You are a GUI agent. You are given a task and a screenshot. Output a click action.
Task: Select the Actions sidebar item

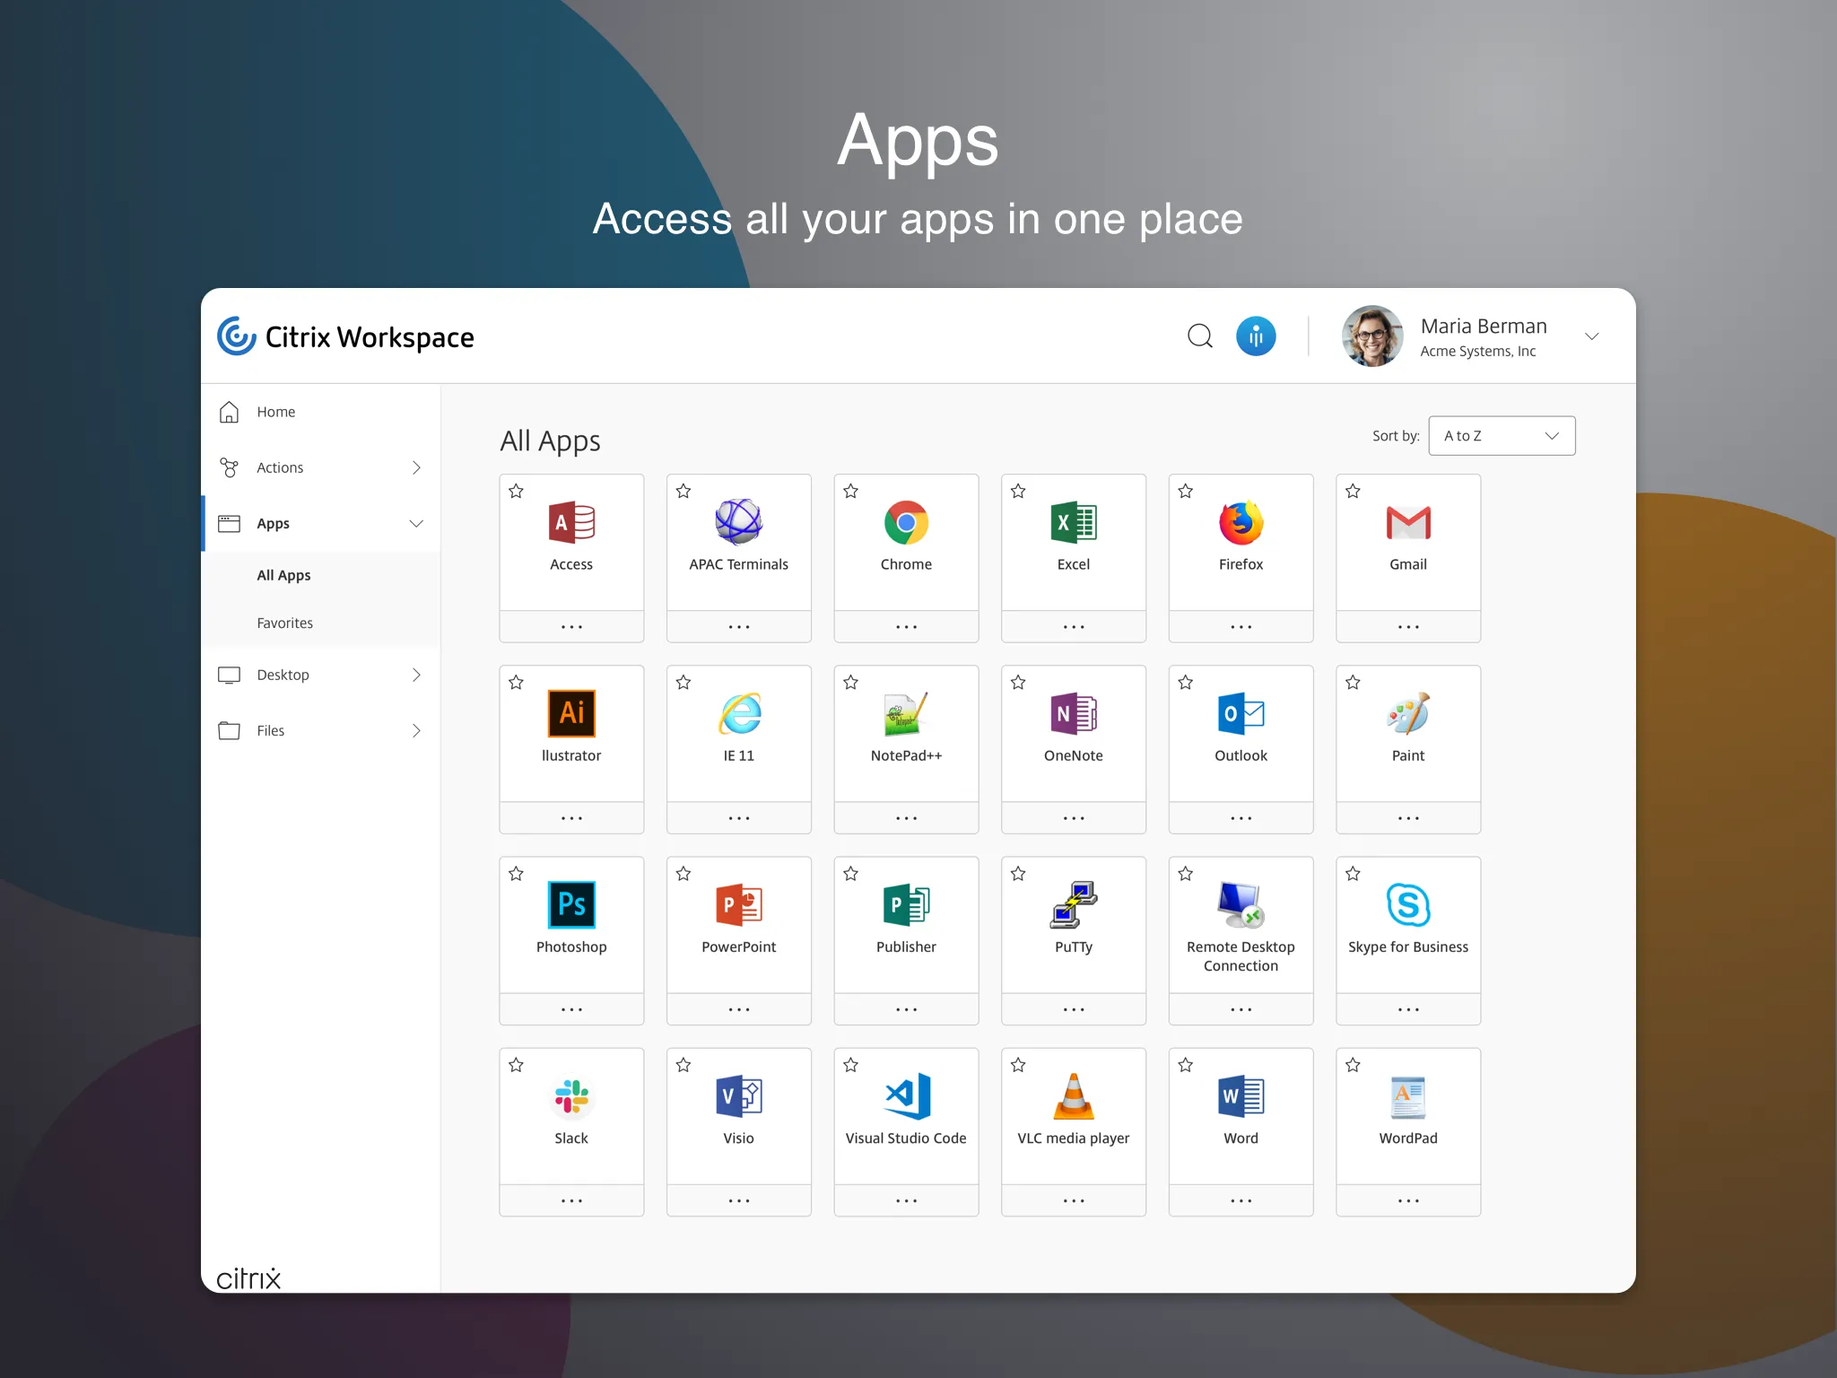pyautogui.click(x=281, y=467)
